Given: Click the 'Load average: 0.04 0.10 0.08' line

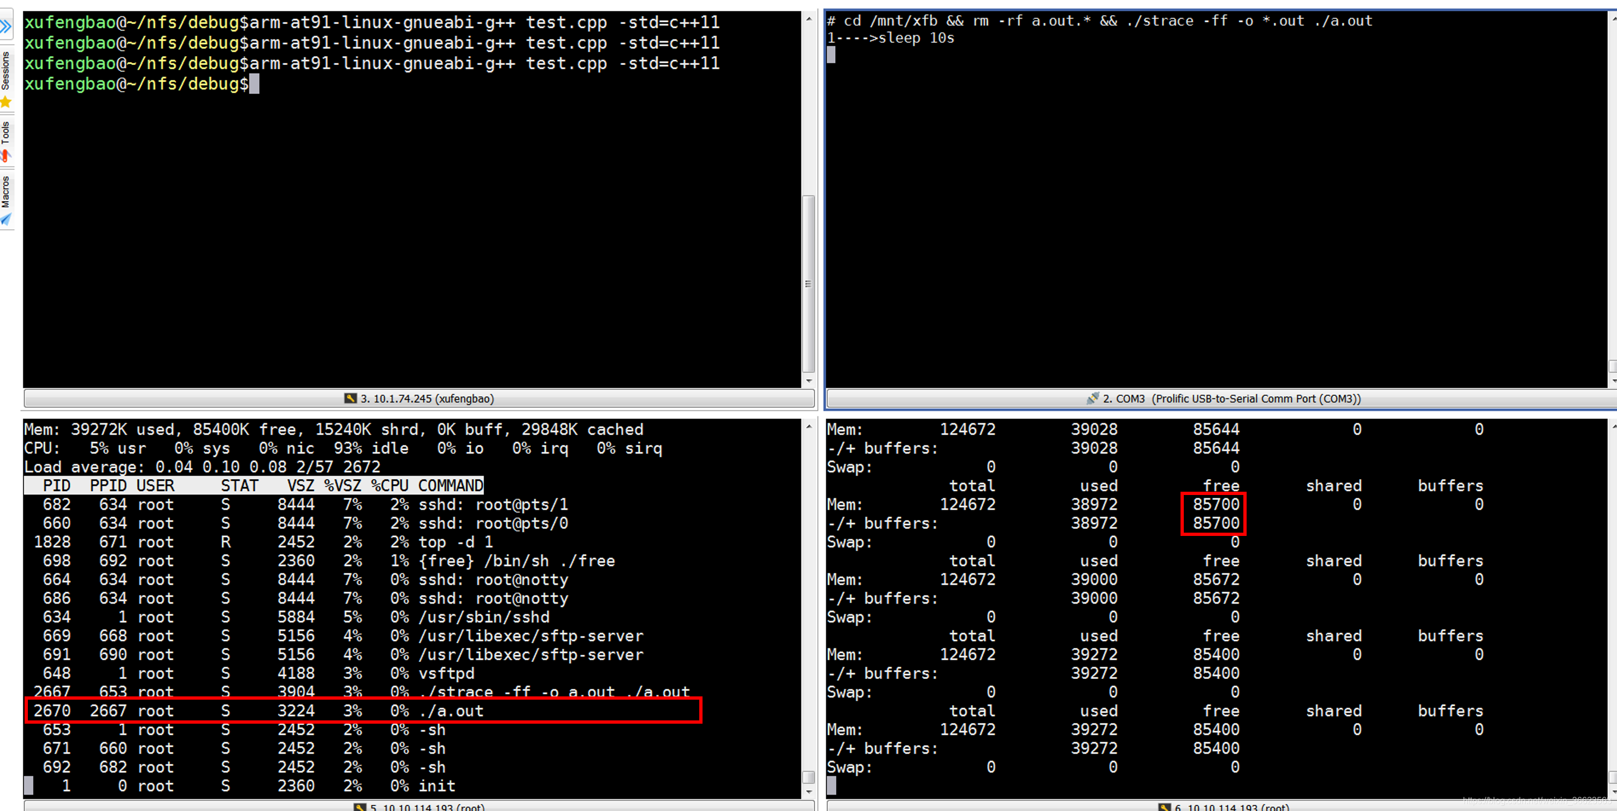Looking at the screenshot, I should click(x=202, y=467).
